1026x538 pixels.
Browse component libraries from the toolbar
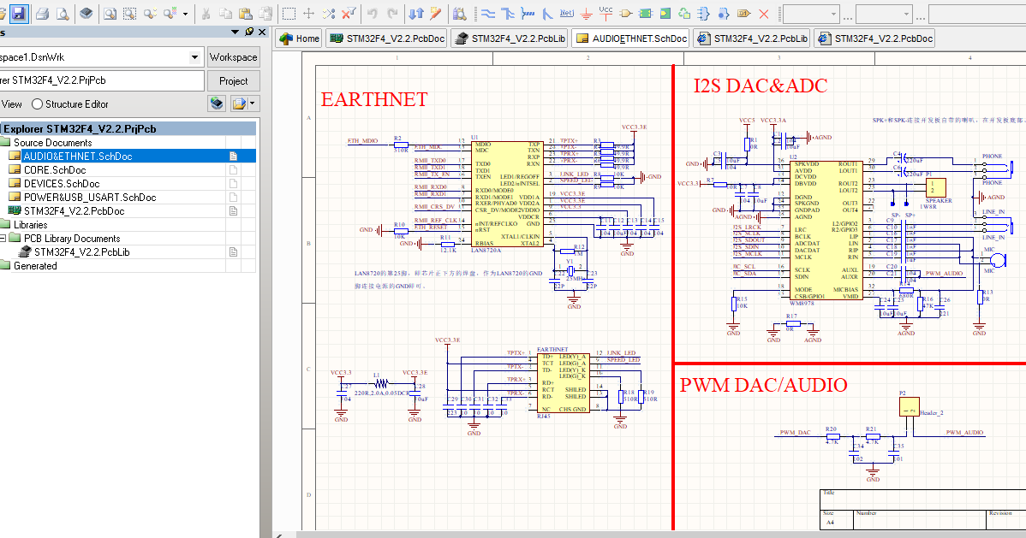pos(460,13)
